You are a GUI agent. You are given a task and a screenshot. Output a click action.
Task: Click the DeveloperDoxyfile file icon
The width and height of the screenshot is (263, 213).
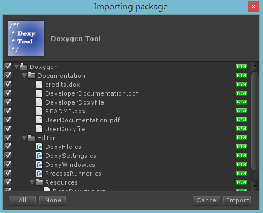tap(39, 102)
